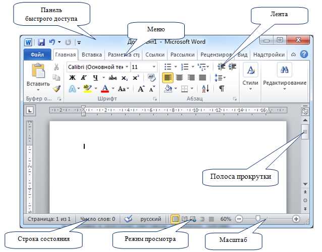
Task: Click the tab selector icon left of ruler
Action: click(x=30, y=111)
